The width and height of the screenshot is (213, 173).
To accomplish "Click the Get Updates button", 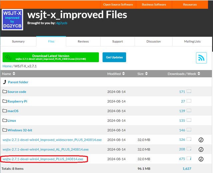I will tap(114, 57).
